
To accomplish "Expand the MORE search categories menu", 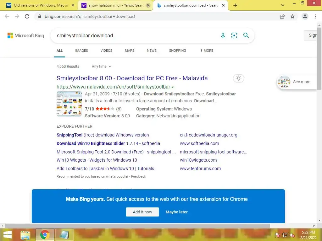I will 207,51.
